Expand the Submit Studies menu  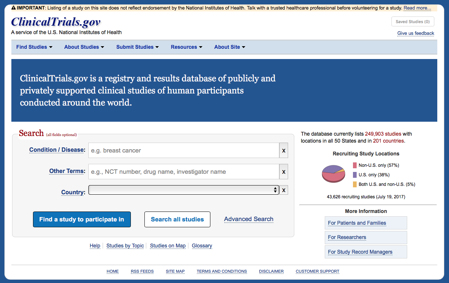pyautogui.click(x=137, y=47)
